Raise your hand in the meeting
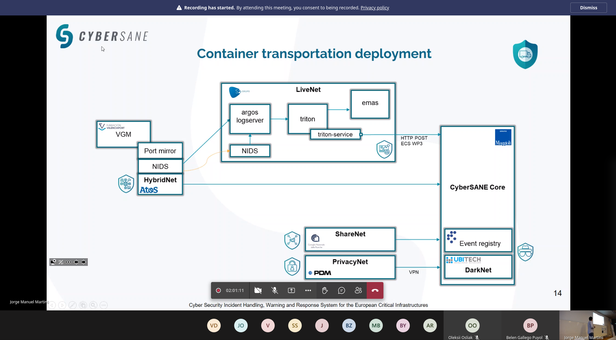The height and width of the screenshot is (340, 616). click(x=325, y=290)
